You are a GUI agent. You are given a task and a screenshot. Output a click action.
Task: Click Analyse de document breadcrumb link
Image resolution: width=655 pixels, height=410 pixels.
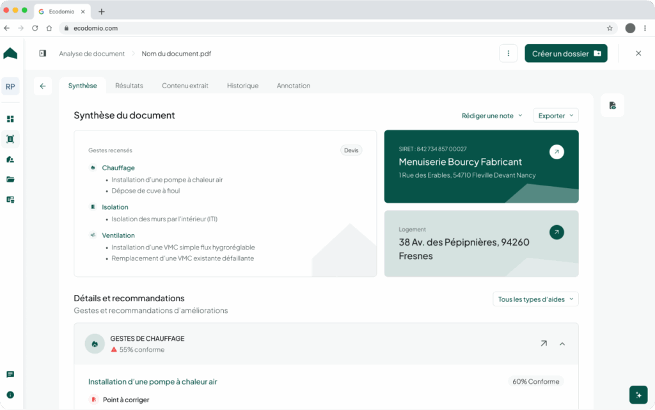pos(92,54)
